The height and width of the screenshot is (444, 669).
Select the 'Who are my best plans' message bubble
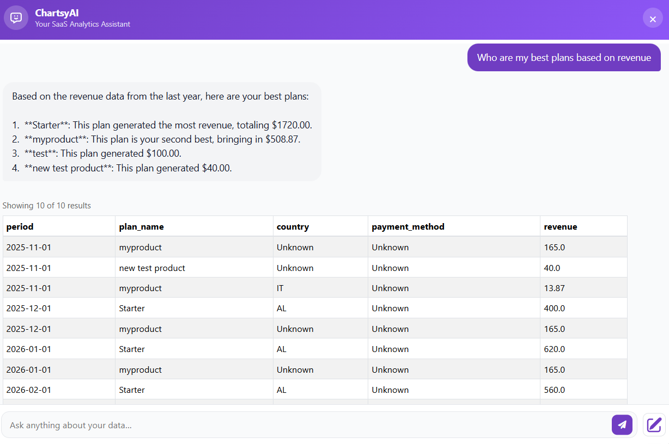click(x=564, y=57)
